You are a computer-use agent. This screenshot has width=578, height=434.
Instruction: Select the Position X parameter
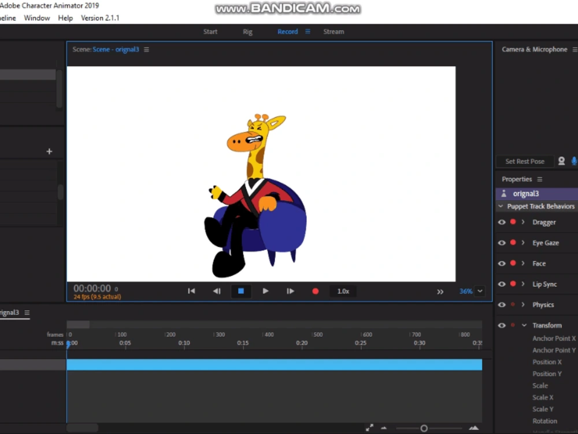pyautogui.click(x=547, y=362)
